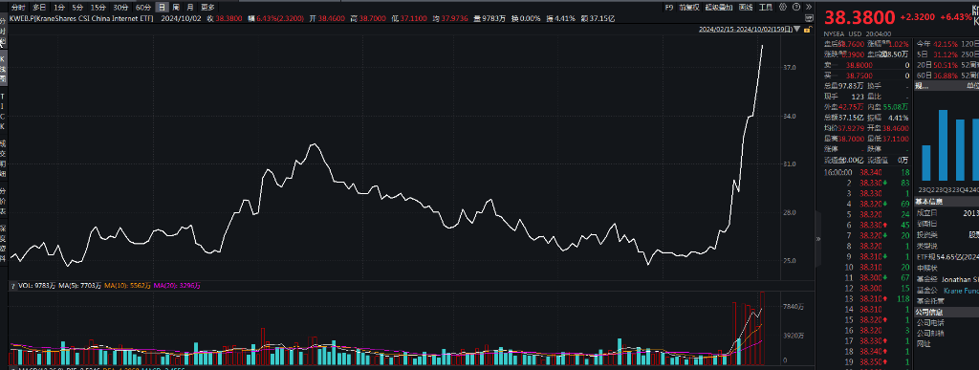Click the 20日 50.51% return value
The height and width of the screenshot is (370, 979).
point(946,65)
